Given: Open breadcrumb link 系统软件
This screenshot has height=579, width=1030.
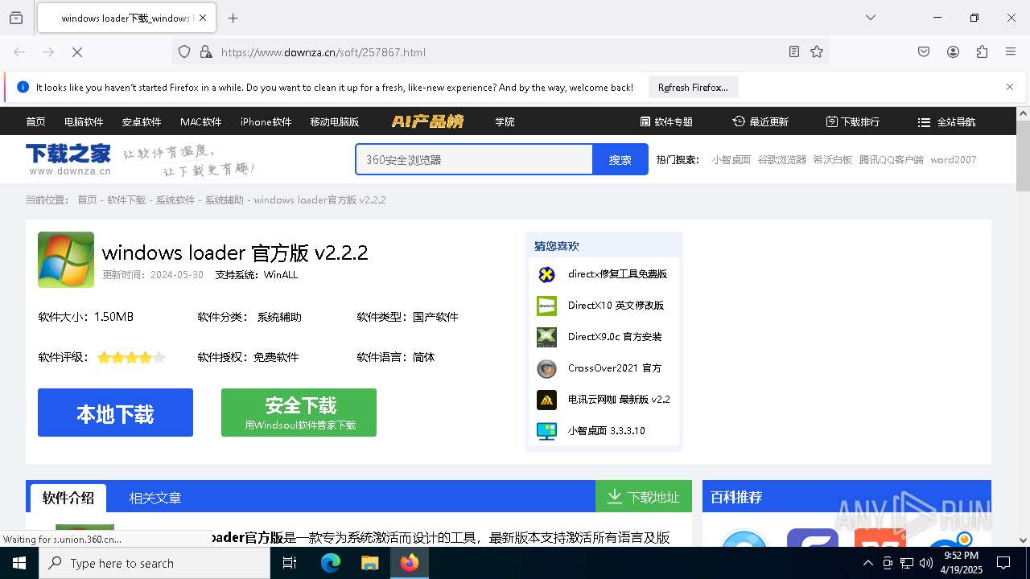Looking at the screenshot, I should (175, 199).
